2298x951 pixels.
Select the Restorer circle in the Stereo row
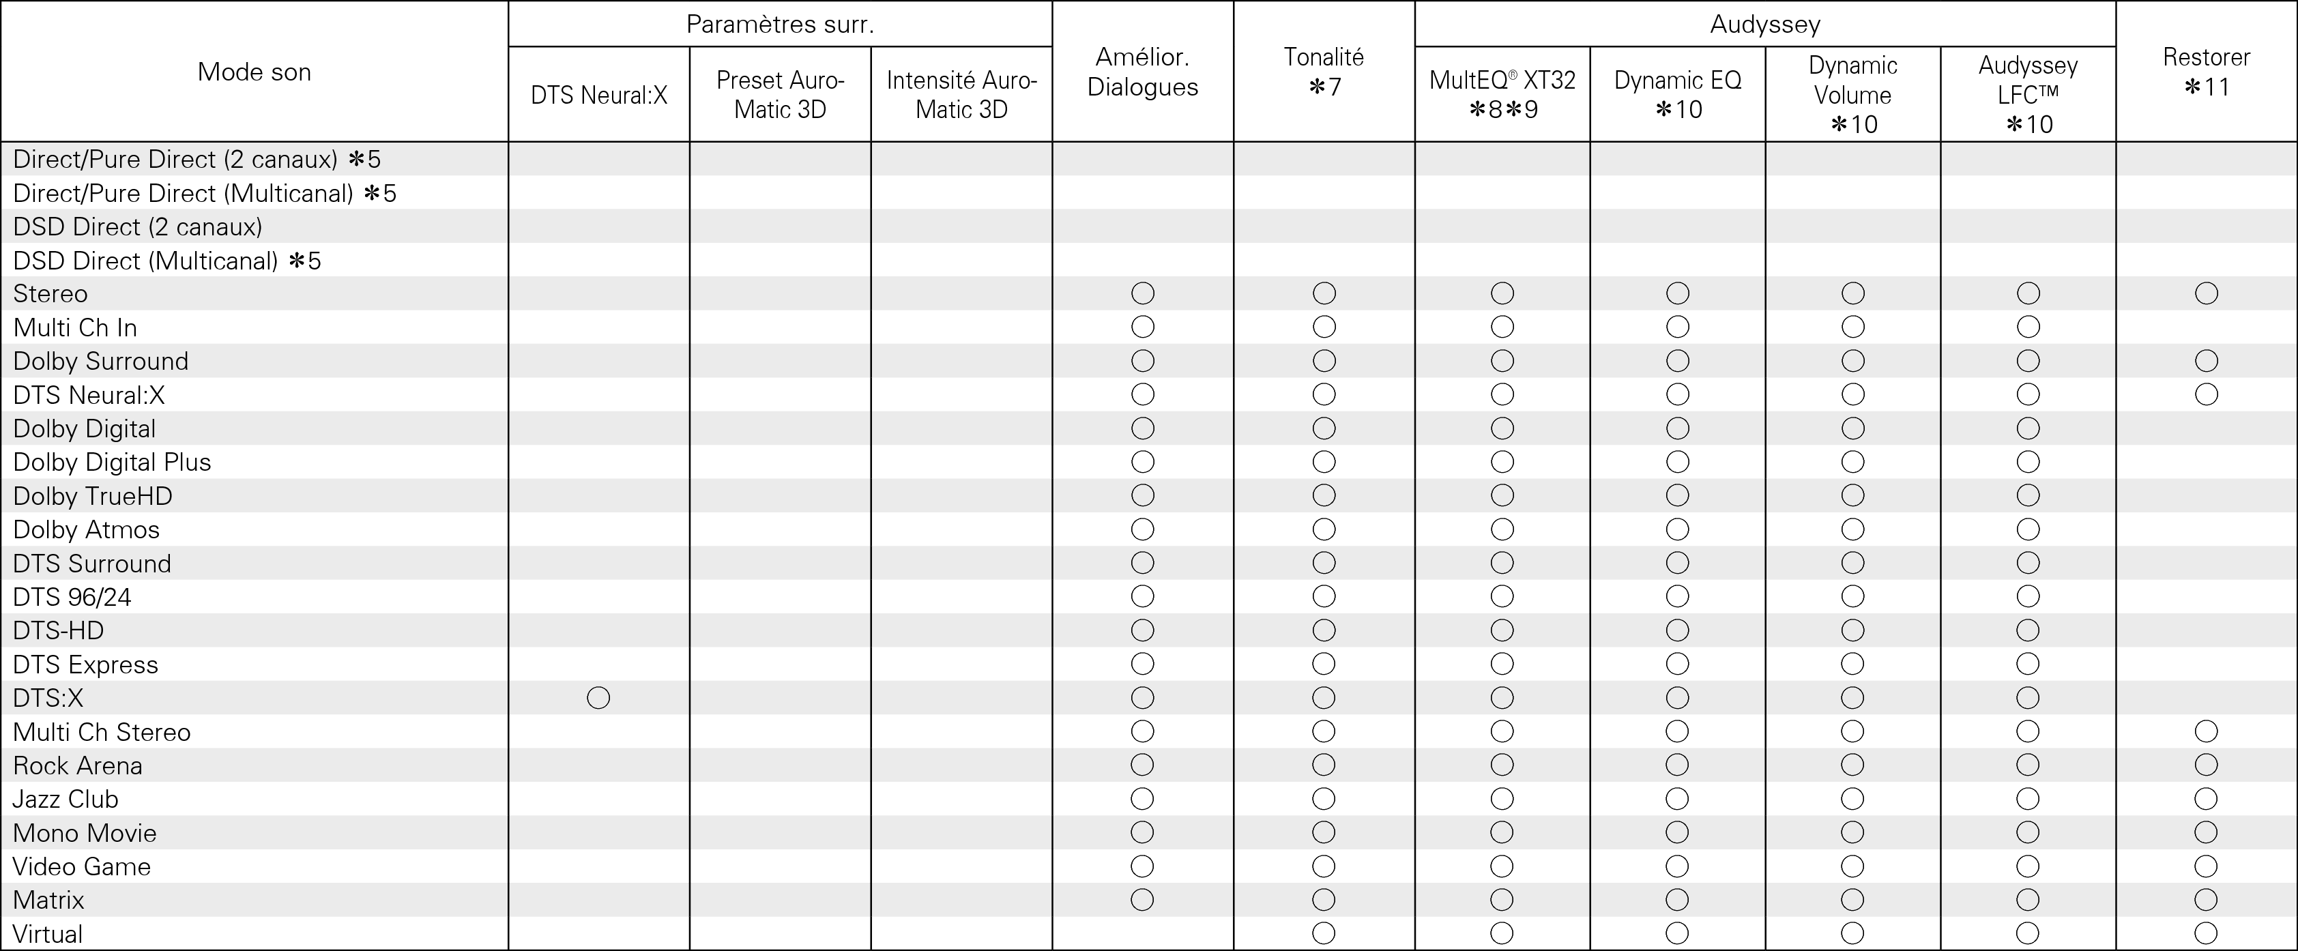[2206, 293]
